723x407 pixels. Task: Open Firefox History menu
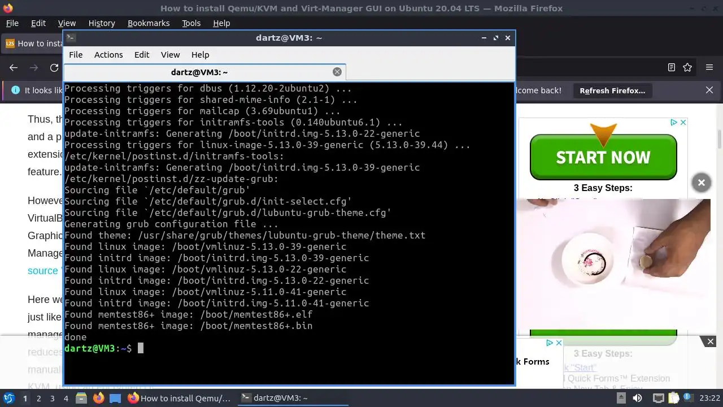tap(102, 23)
